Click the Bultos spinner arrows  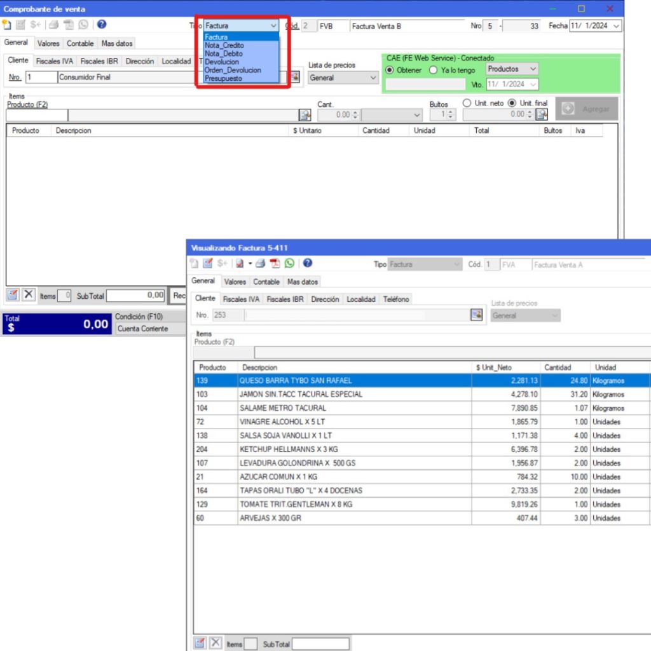[451, 114]
